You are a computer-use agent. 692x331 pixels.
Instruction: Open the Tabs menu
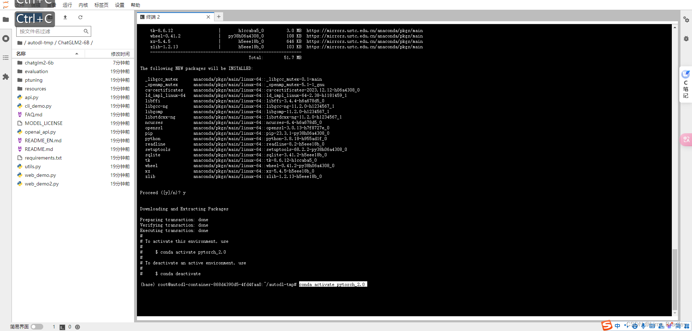(101, 5)
